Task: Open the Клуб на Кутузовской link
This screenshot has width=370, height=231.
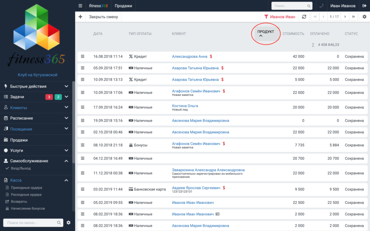Action: 38,75
